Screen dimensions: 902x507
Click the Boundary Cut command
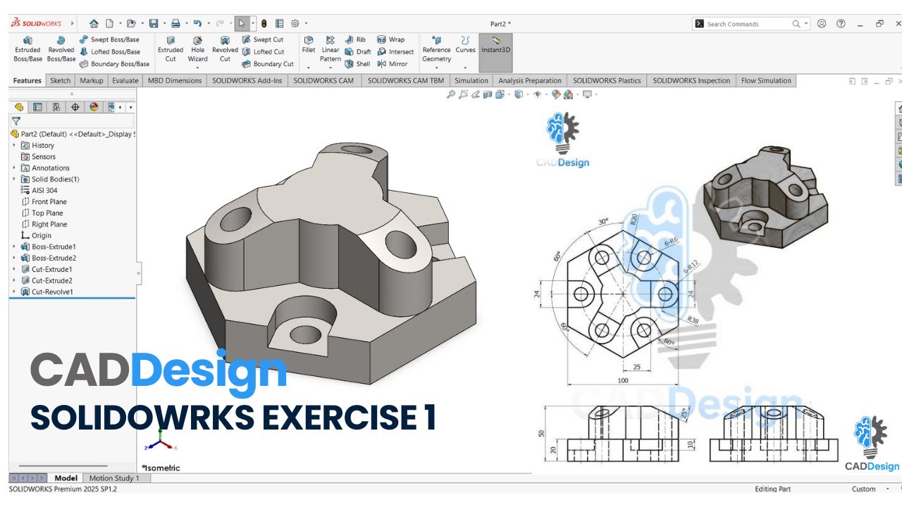coord(268,63)
